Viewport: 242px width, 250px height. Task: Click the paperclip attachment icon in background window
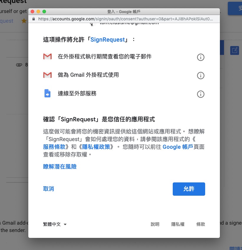[x=19, y=65]
